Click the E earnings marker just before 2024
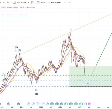Screen dimensions: 112x109 click(x=57, y=104)
